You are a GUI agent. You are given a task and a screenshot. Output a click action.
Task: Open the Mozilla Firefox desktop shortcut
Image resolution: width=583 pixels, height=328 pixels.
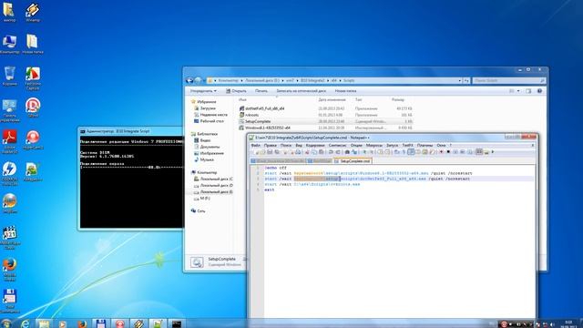click(x=10, y=270)
